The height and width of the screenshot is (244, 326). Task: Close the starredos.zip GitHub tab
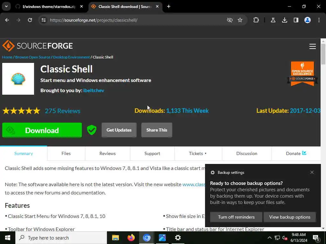(x=81, y=6)
